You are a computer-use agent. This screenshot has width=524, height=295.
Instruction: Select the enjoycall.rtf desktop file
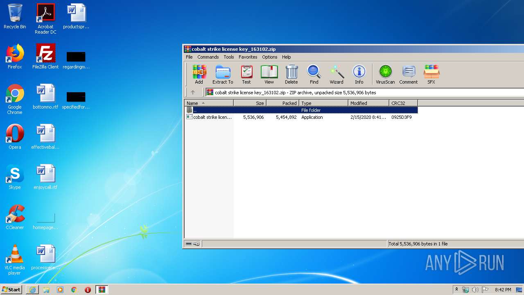click(45, 177)
